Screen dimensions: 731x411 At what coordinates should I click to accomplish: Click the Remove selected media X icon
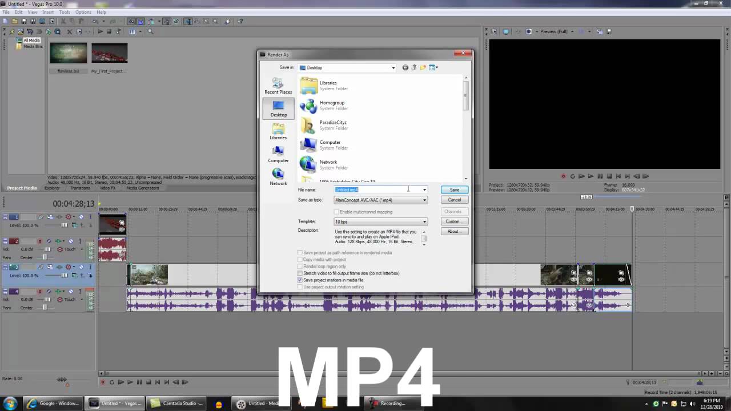point(69,31)
